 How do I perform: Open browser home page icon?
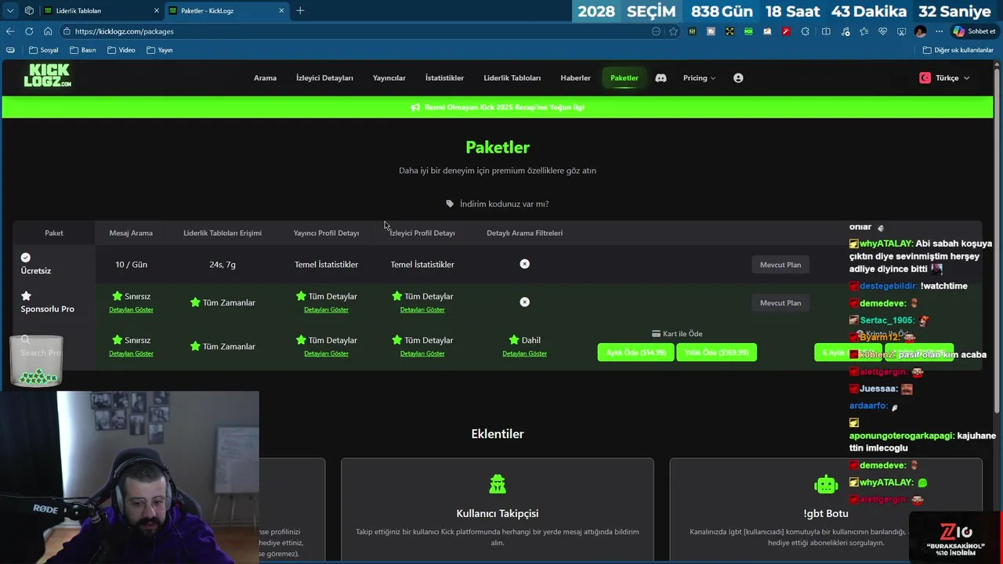48,31
